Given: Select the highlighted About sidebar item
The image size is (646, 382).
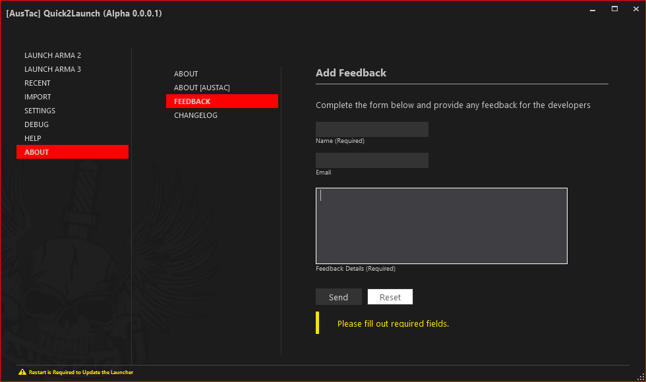Looking at the screenshot, I should coord(72,152).
